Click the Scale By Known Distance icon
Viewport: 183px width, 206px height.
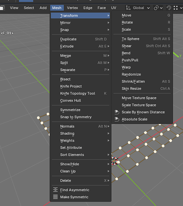click(117, 112)
